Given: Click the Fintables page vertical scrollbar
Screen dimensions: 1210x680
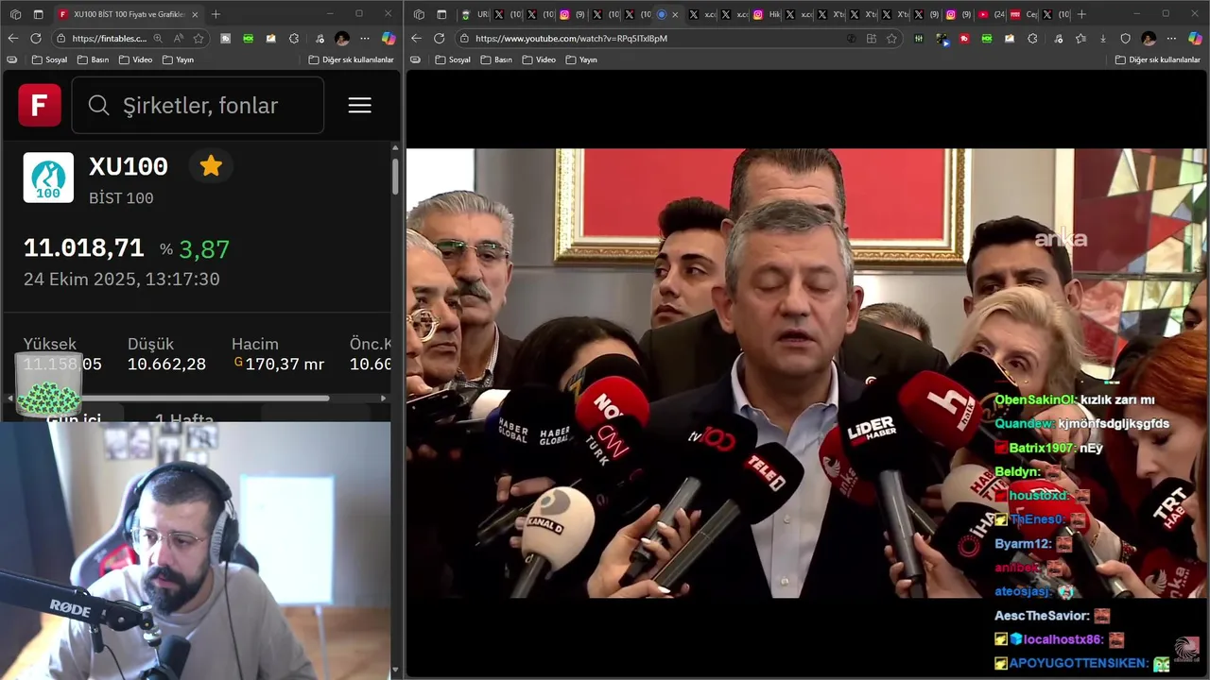Looking at the screenshot, I should point(395,178).
